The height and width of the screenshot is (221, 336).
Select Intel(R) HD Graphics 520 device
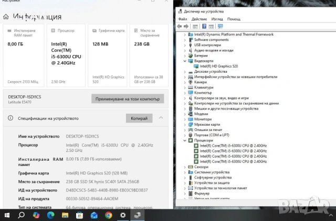218,67
